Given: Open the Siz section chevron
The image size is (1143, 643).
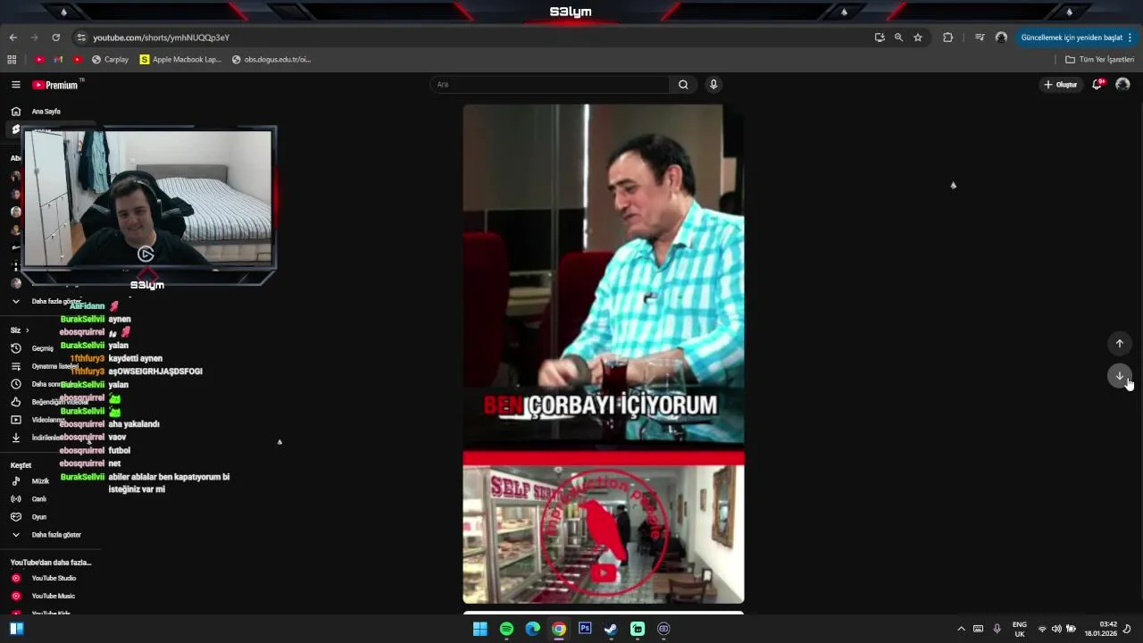Looking at the screenshot, I should [x=27, y=330].
